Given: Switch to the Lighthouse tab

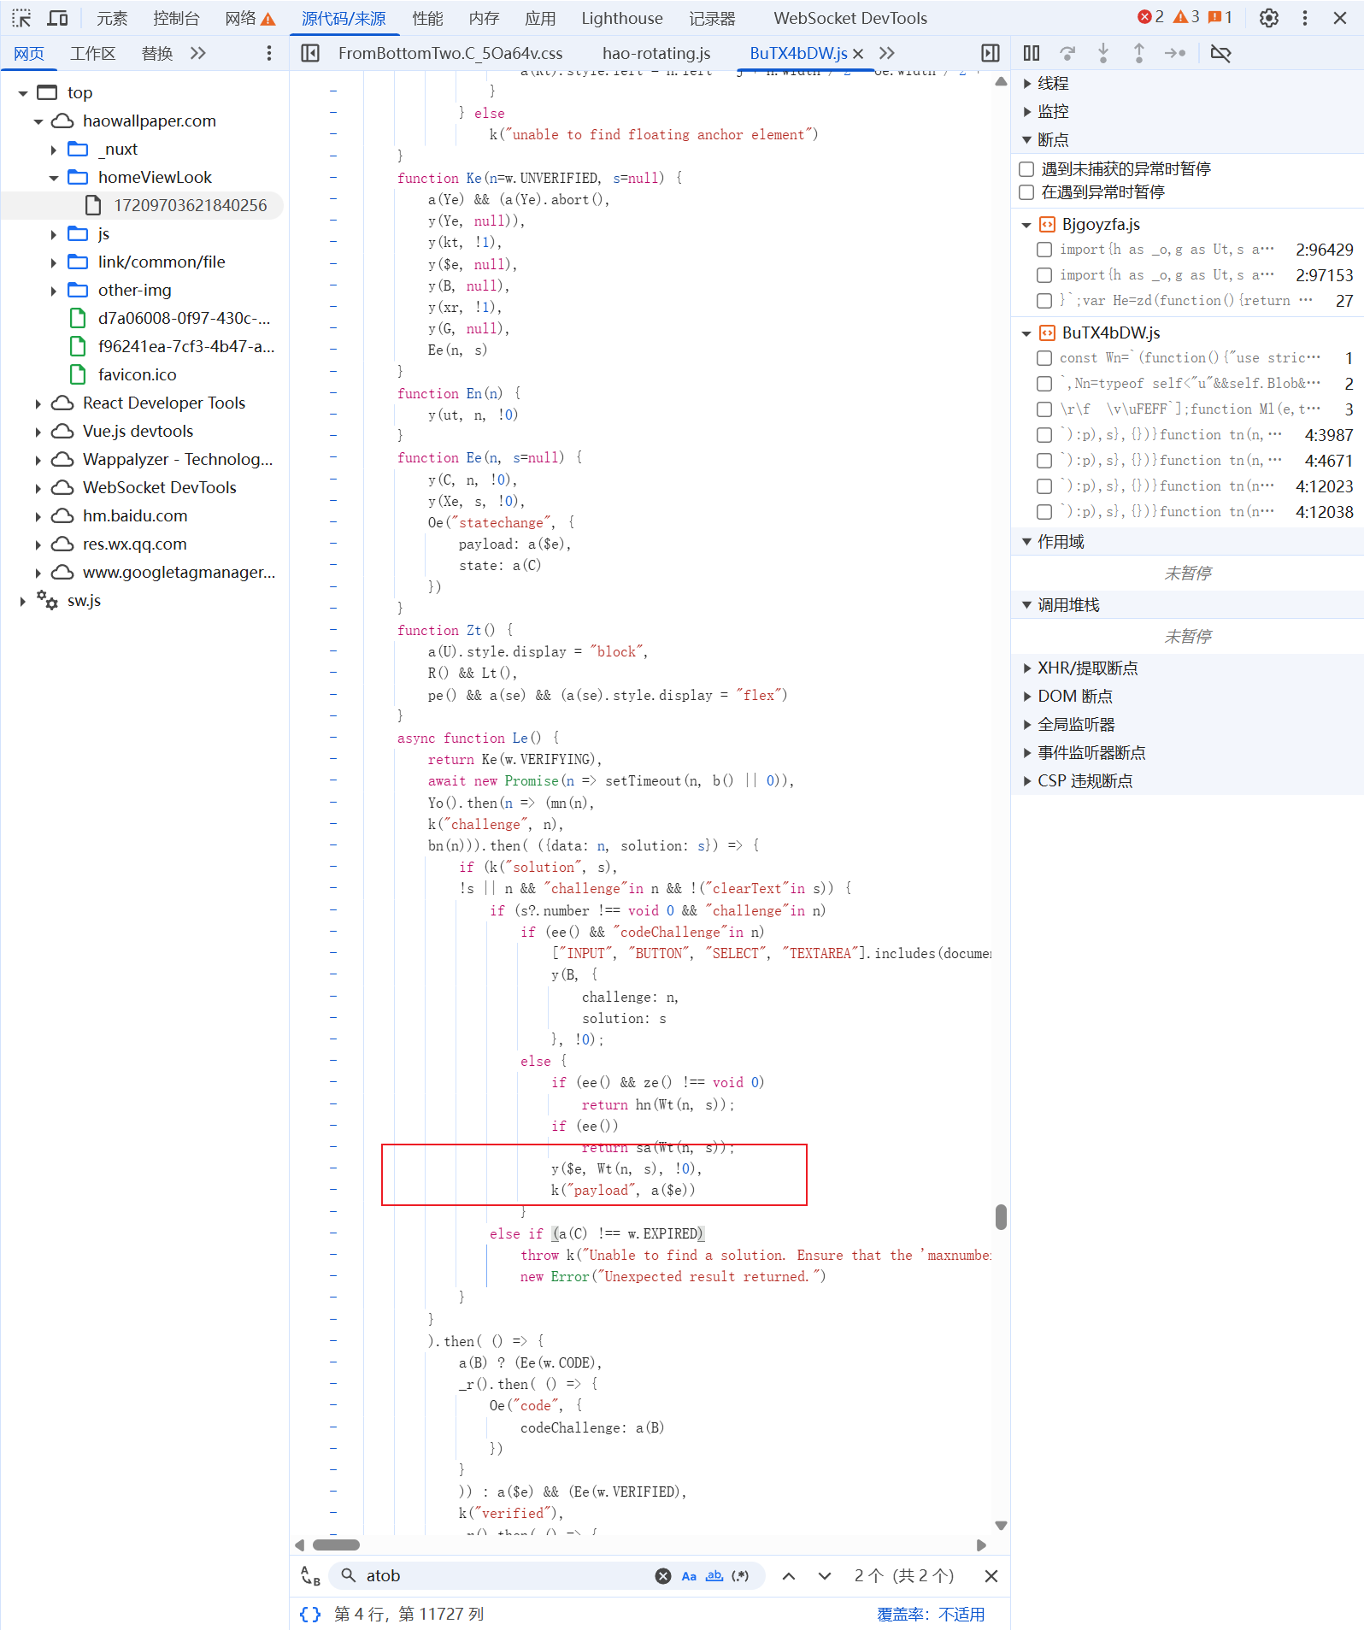Looking at the screenshot, I should coord(621,18).
